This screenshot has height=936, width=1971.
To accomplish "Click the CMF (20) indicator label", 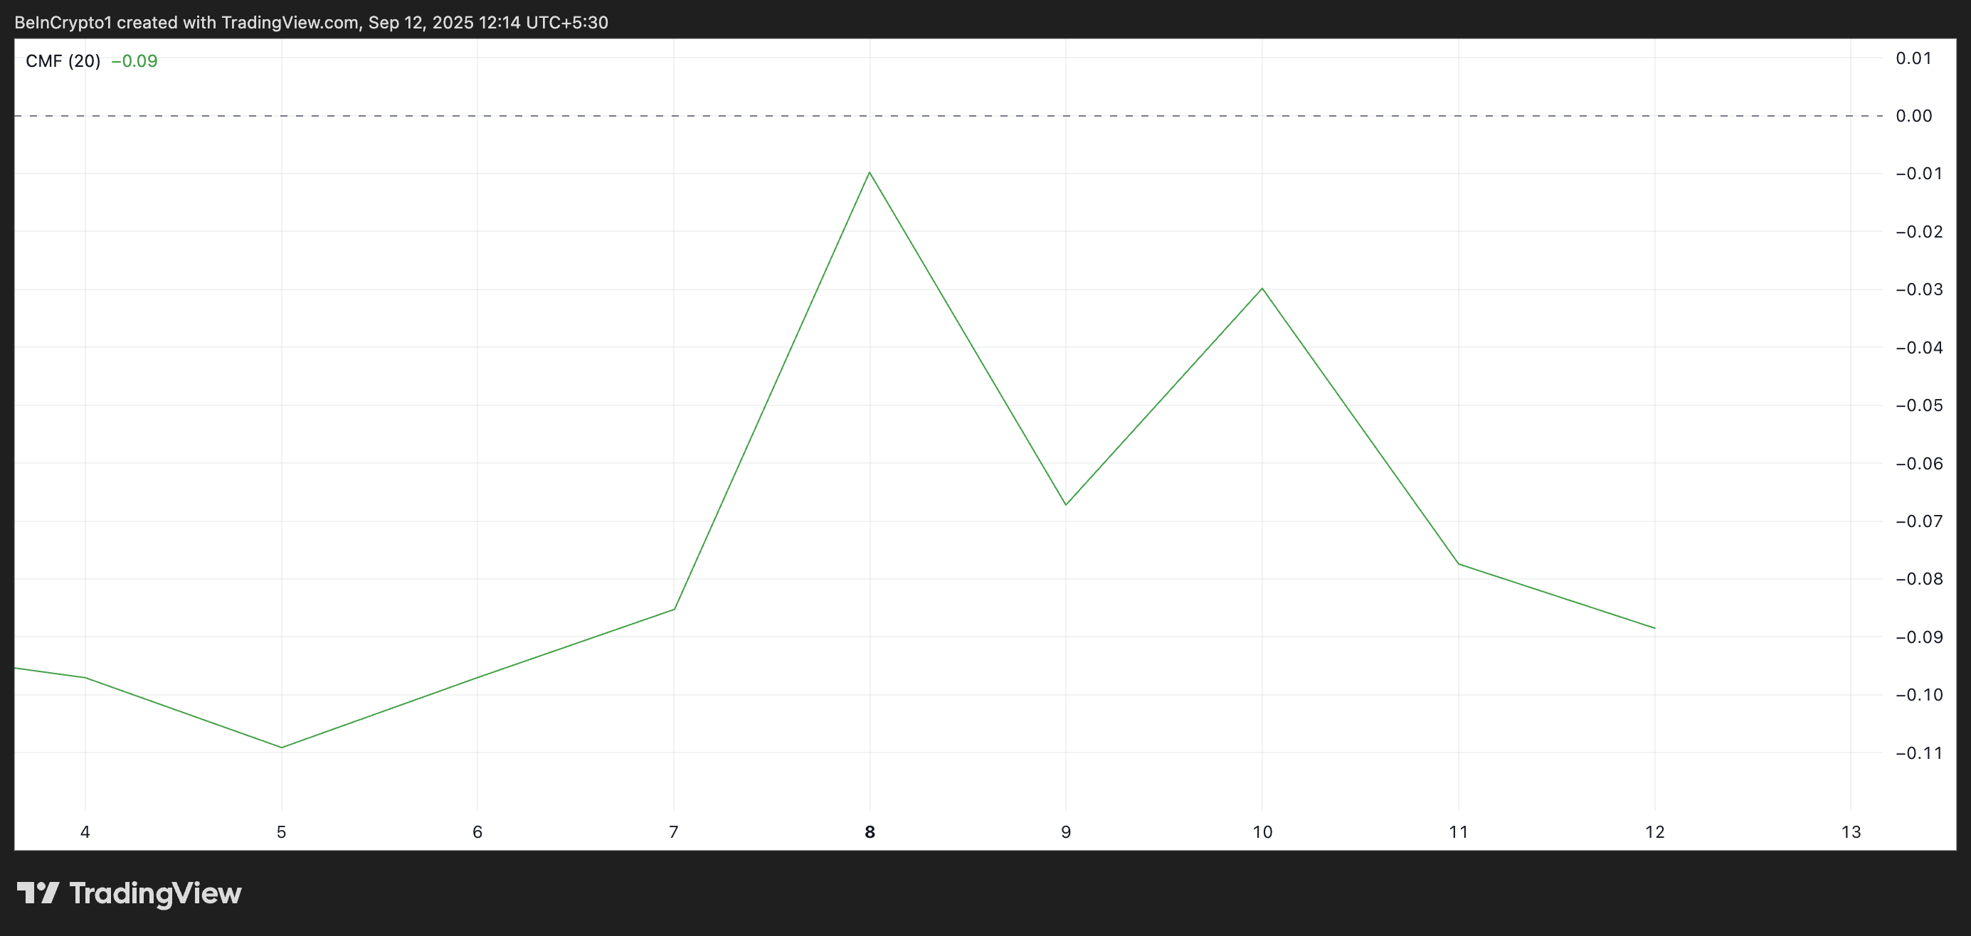I will coord(63,61).
